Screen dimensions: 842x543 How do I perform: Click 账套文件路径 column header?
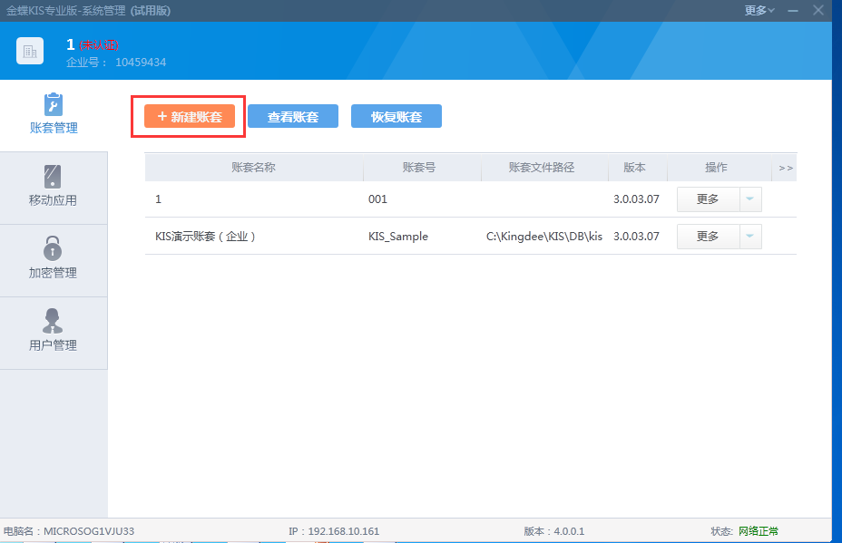pos(542,168)
